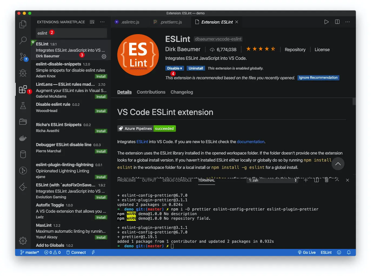
Task: Open the License link
Action: point(322,50)
